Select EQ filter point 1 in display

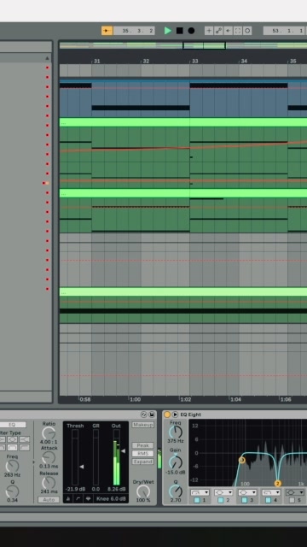coord(242,460)
